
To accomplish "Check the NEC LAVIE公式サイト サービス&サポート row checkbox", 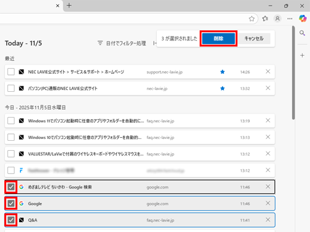I will [11, 72].
